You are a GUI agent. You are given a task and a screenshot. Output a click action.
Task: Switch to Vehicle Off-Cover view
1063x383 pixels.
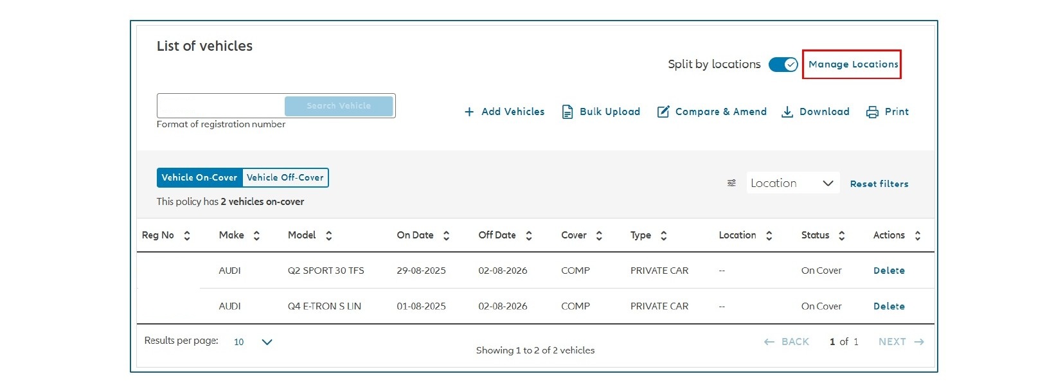pos(285,177)
